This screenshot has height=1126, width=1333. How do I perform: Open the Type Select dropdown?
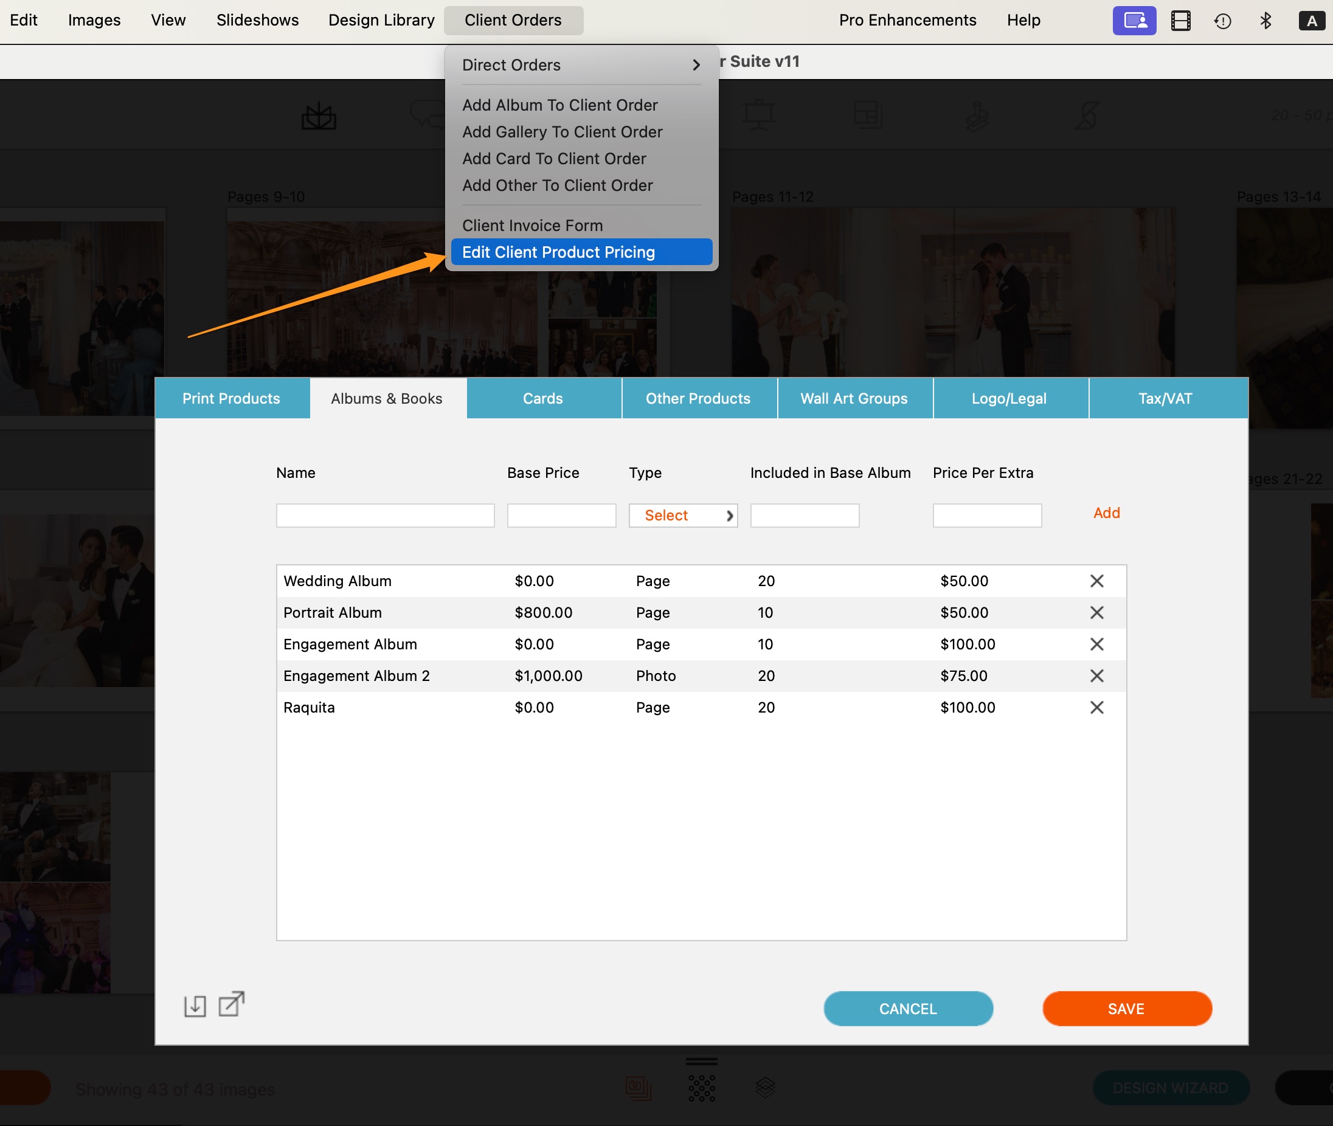coord(682,515)
